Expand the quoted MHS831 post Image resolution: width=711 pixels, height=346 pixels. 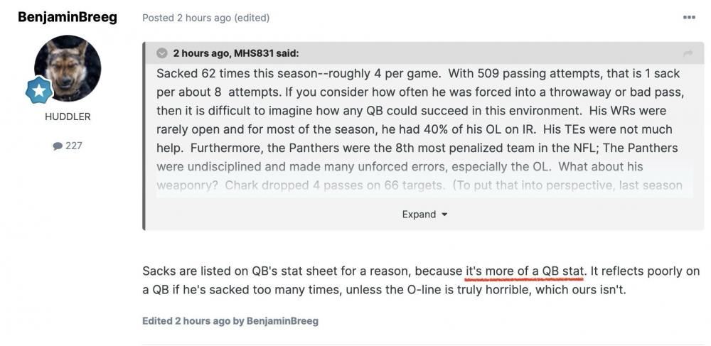[419, 214]
